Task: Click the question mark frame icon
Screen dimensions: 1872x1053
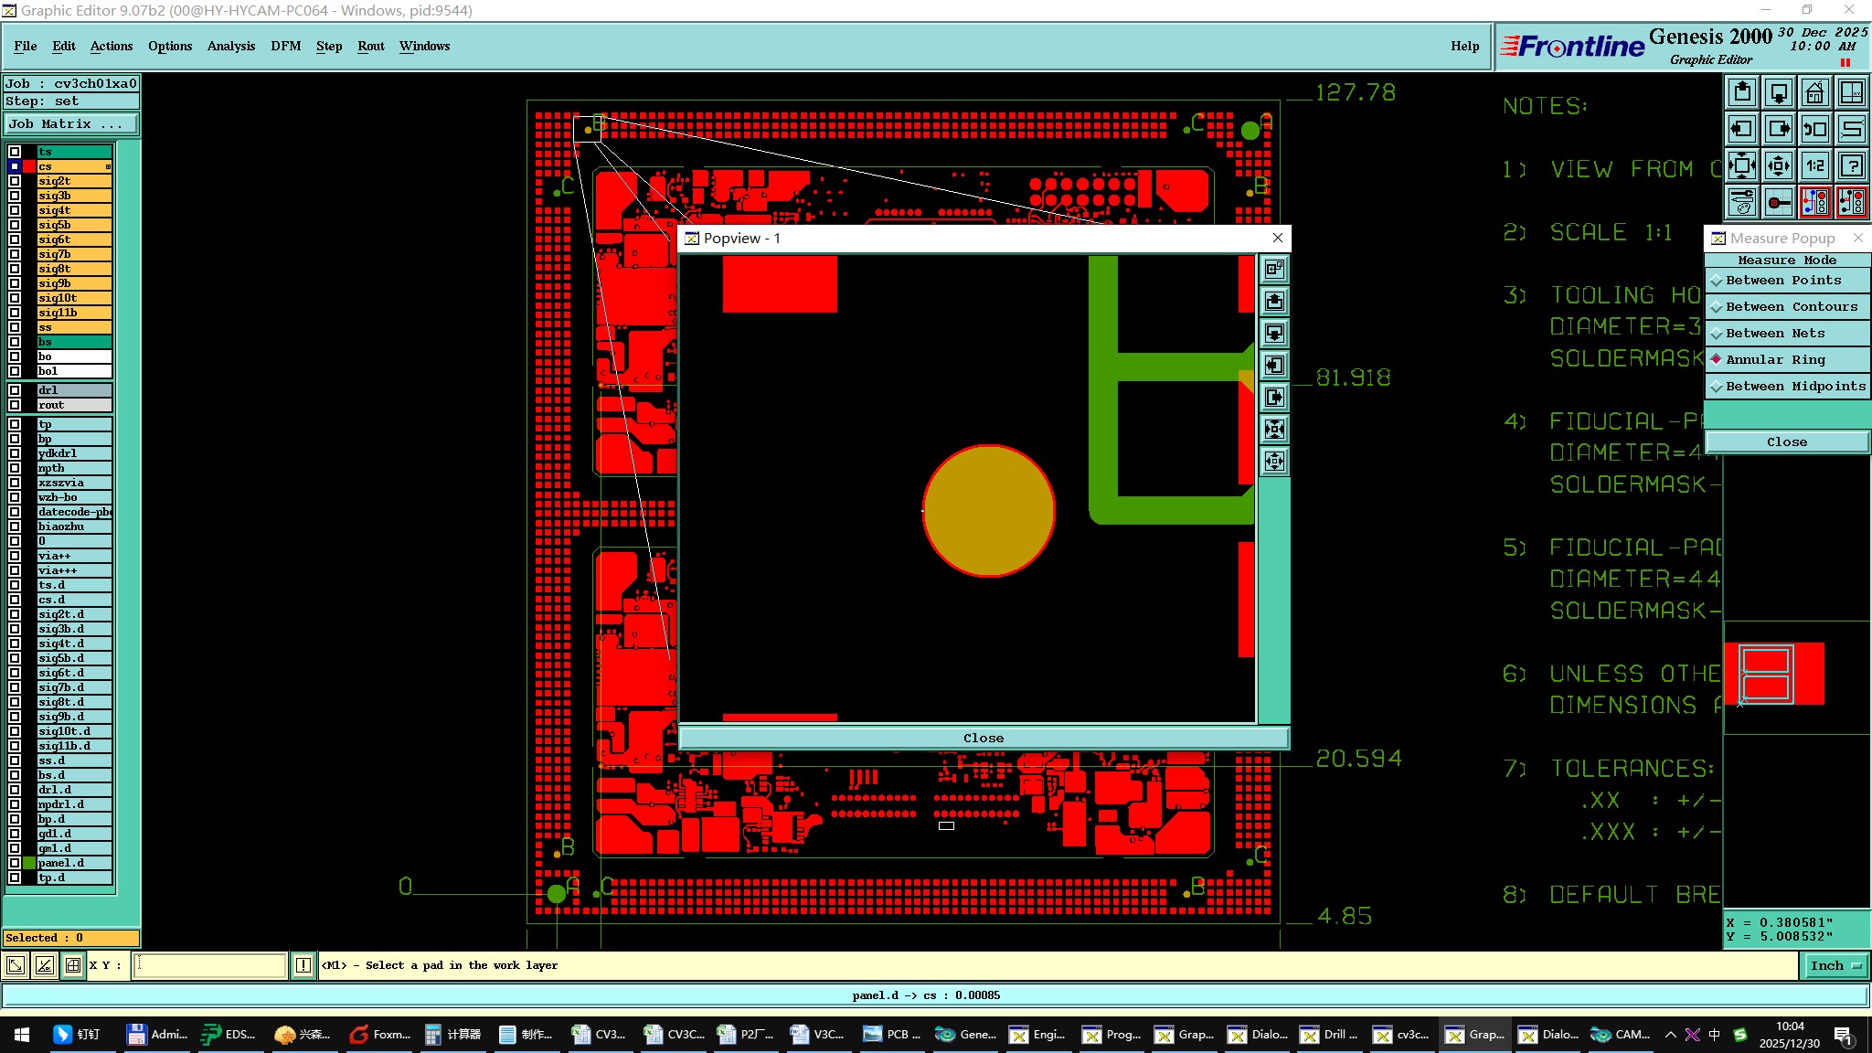Action: (1852, 165)
